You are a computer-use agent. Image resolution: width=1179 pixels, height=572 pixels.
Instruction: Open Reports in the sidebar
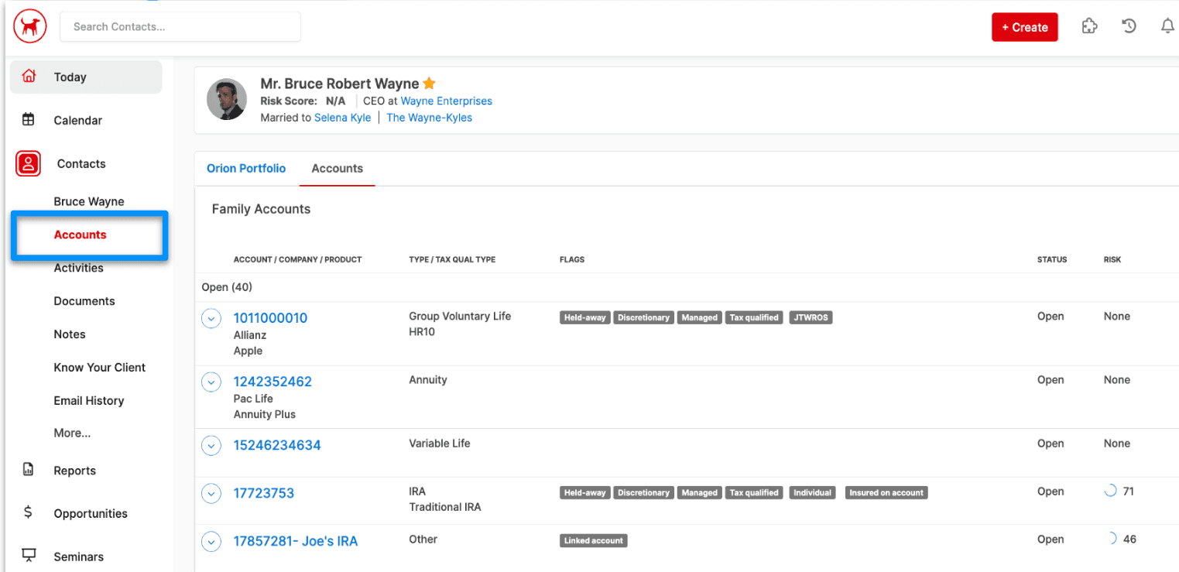coord(75,471)
